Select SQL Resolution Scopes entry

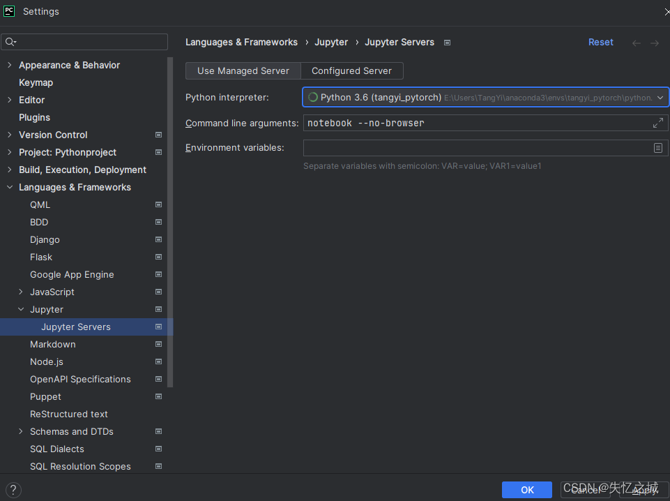tap(80, 466)
